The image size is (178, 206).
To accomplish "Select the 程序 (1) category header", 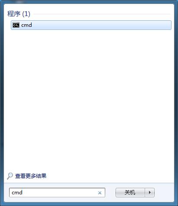I will coord(19,14).
